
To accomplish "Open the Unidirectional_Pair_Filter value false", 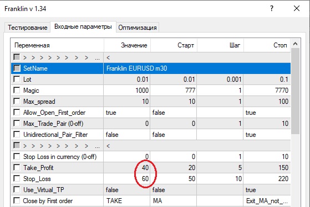I will pyautogui.click(x=127, y=135).
